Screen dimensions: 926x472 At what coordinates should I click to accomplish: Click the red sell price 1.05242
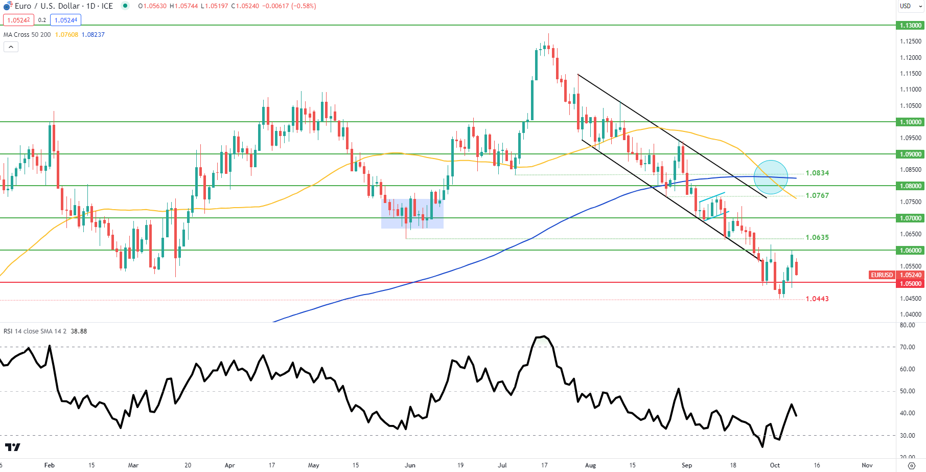tap(18, 20)
